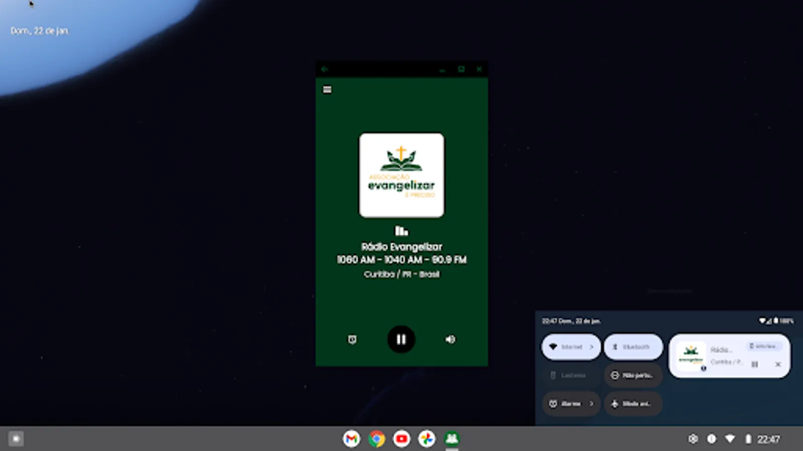Click the "Rádio Evangelizar" station title
The image size is (803, 451).
tap(401, 247)
